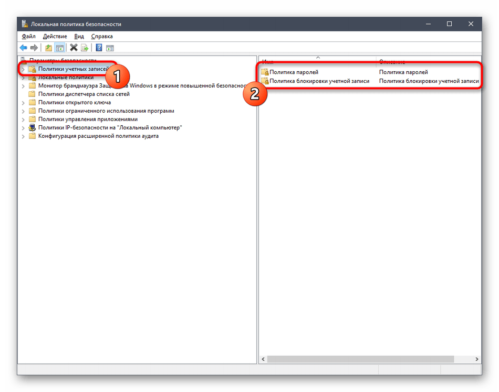Click the Back arrow toolbar icon
Image resolution: width=499 pixels, height=392 pixels.
point(24,48)
